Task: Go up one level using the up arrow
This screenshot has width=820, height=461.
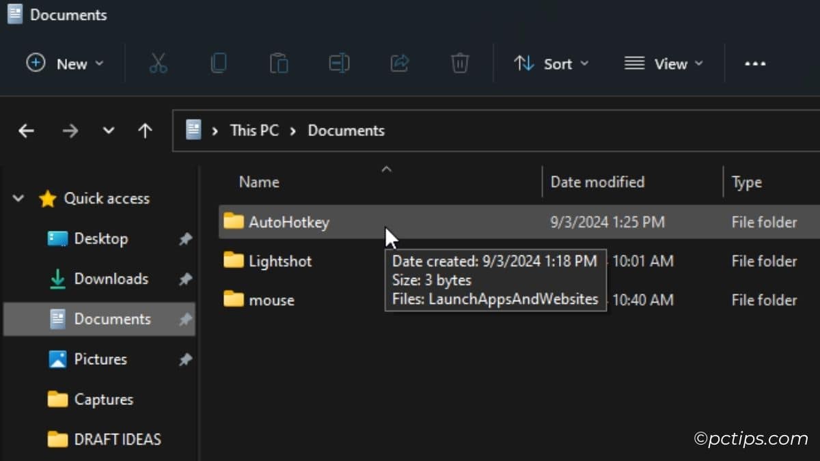Action: pyautogui.click(x=145, y=130)
